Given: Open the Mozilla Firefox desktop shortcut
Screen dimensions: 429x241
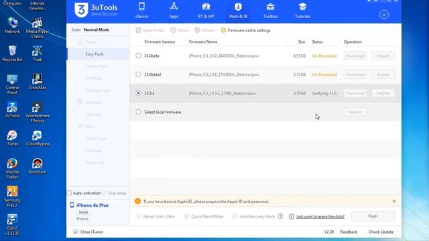Looking at the screenshot, I should coord(12,169).
